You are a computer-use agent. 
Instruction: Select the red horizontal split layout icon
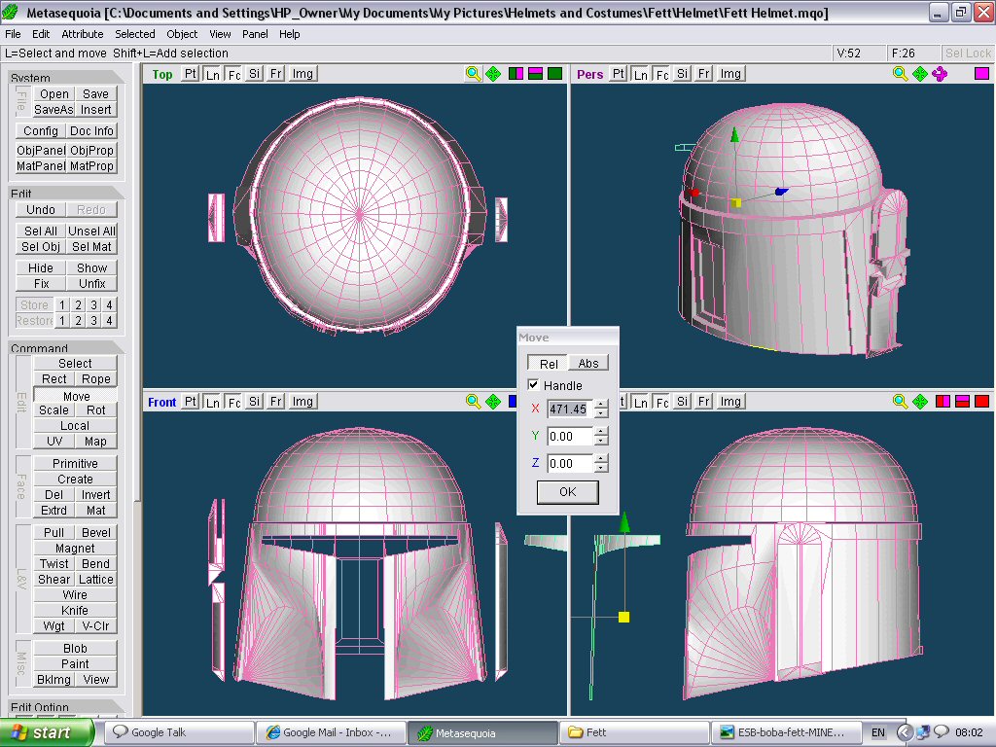click(x=962, y=402)
